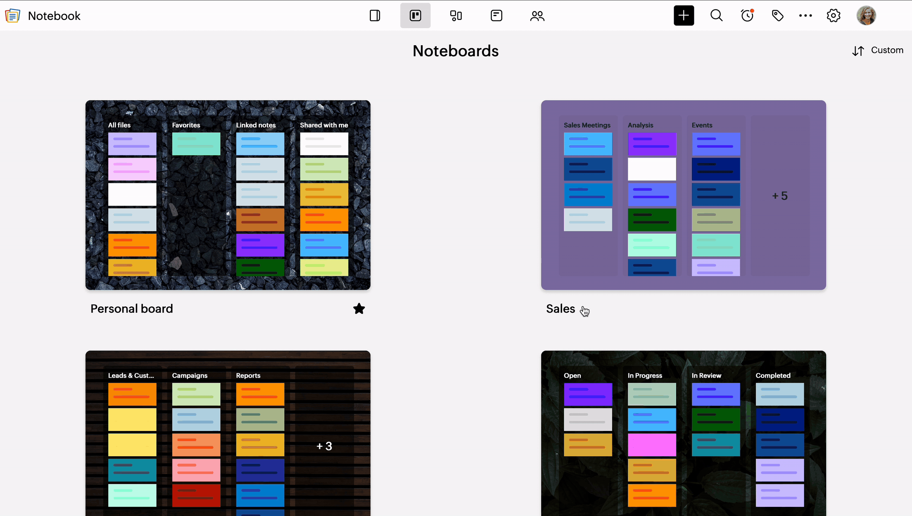Expand the three-dots more menu
912x516 pixels.
805,16
